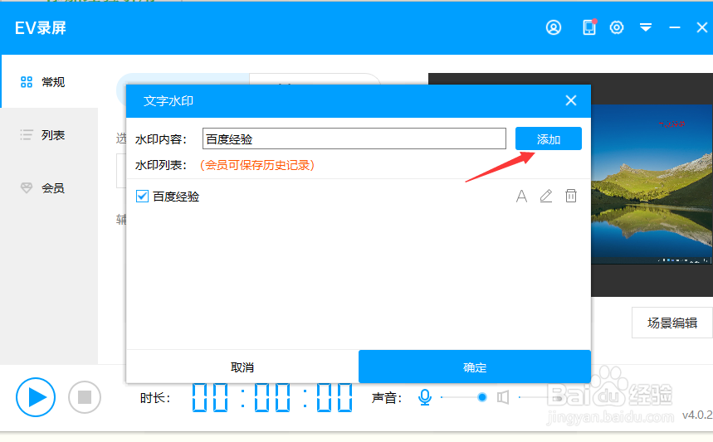Toggle the microphone icon
713x442 pixels.
click(x=425, y=397)
